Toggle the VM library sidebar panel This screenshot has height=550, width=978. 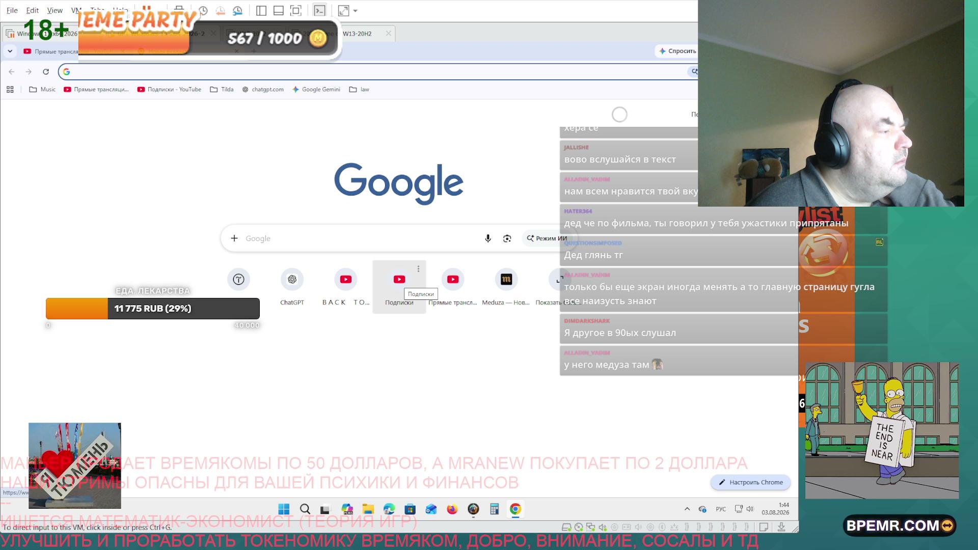(x=261, y=10)
